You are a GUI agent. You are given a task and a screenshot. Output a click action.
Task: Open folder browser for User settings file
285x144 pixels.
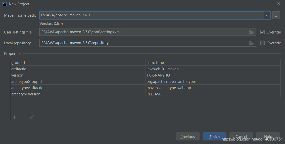[x=251, y=32]
